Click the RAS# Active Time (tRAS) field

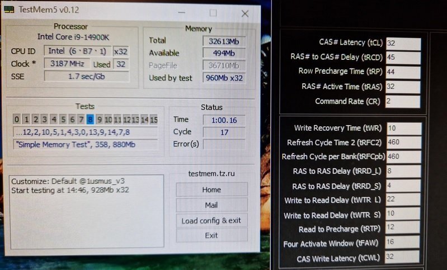point(403,87)
